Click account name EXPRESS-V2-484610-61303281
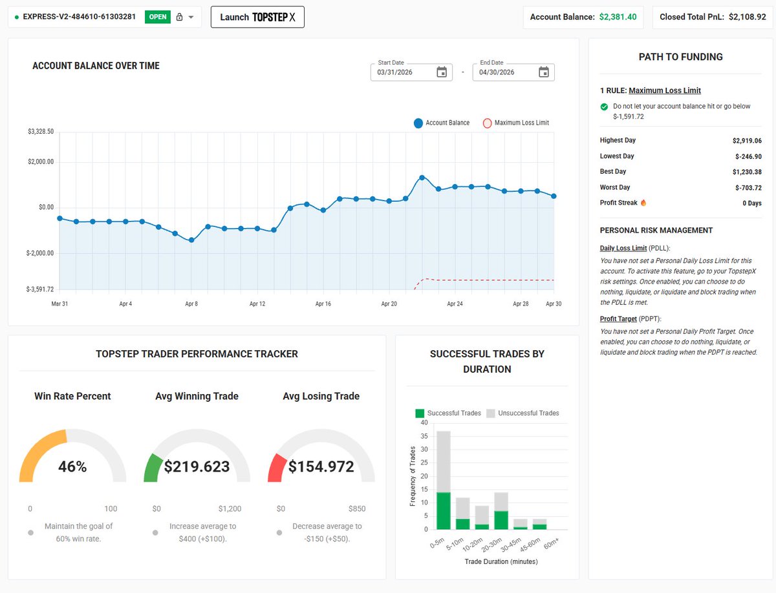 80,17
